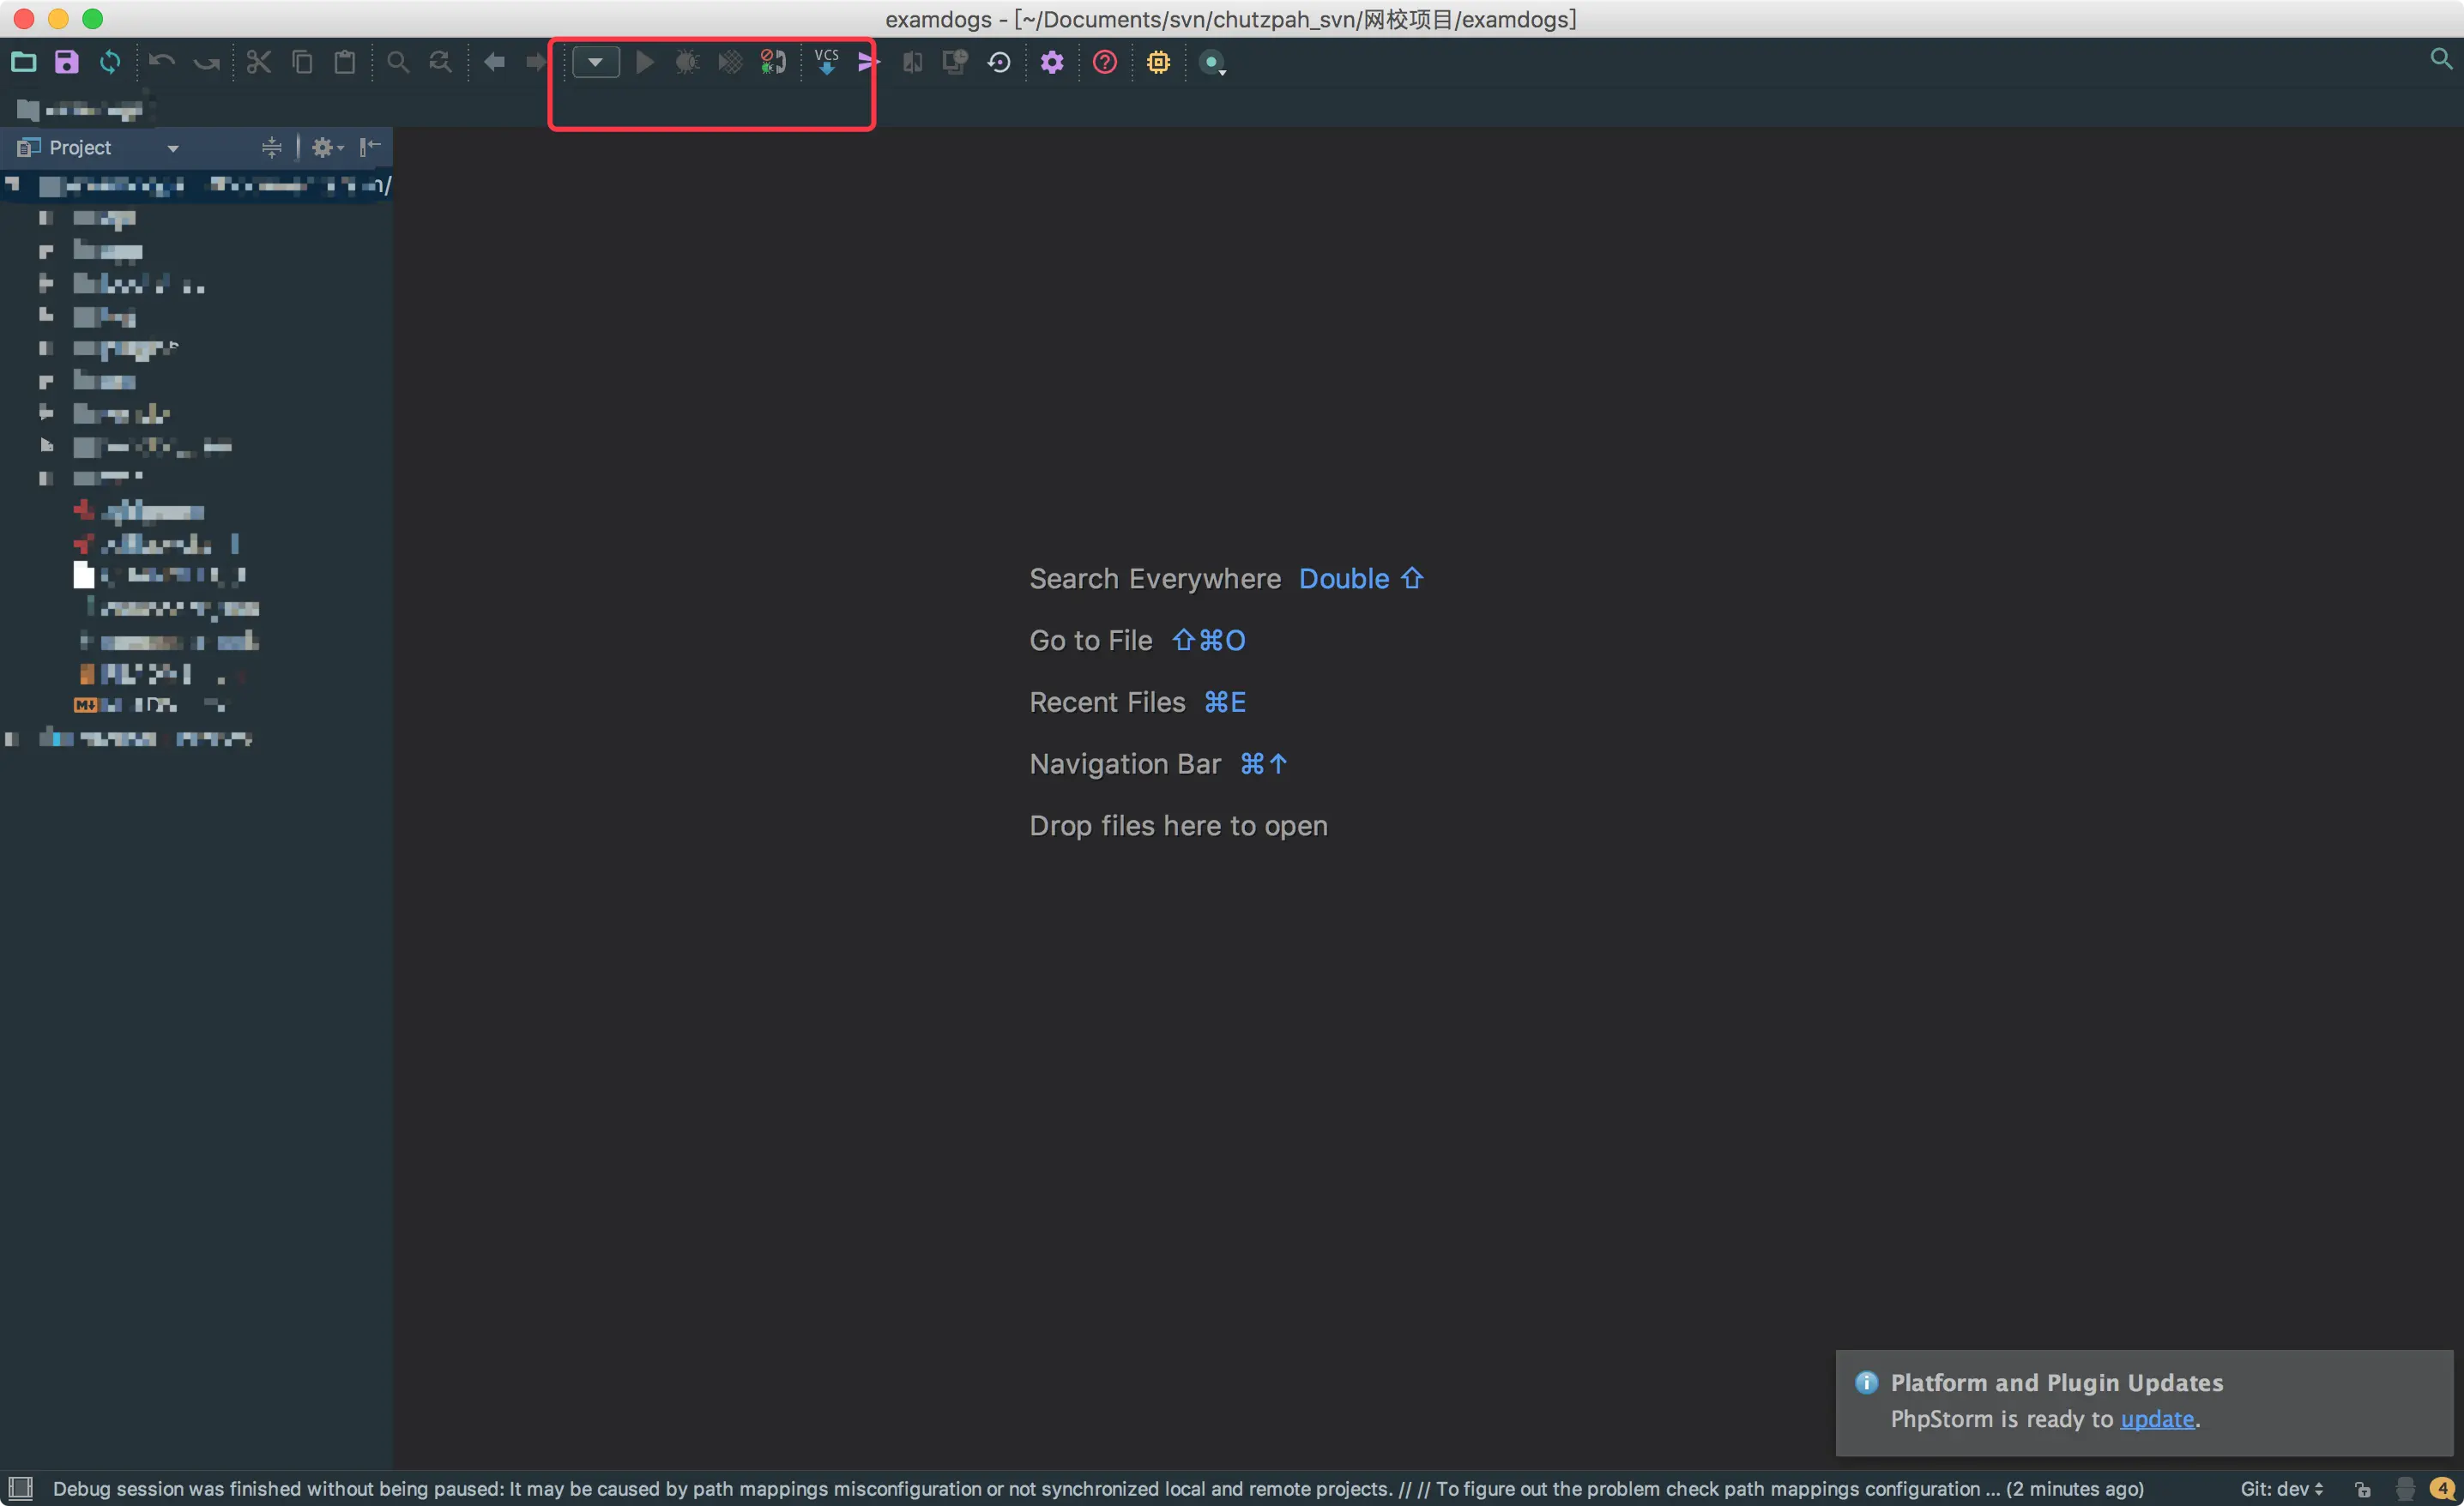Viewport: 2464px width, 1506px height.
Task: Open the Git: dev branch widget
Action: [2281, 1489]
